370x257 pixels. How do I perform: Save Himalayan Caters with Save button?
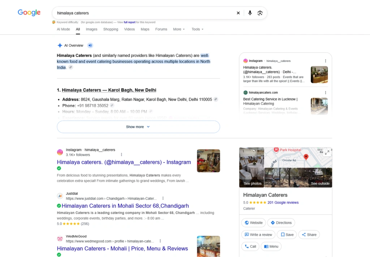click(x=287, y=235)
